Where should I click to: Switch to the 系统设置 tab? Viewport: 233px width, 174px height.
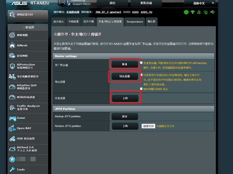74,22
